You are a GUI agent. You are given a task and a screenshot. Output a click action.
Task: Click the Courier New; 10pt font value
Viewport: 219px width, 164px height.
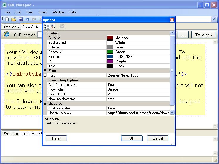click(x=123, y=75)
